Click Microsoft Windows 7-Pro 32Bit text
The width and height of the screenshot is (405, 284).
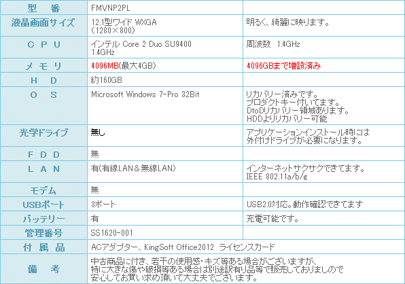145,94
